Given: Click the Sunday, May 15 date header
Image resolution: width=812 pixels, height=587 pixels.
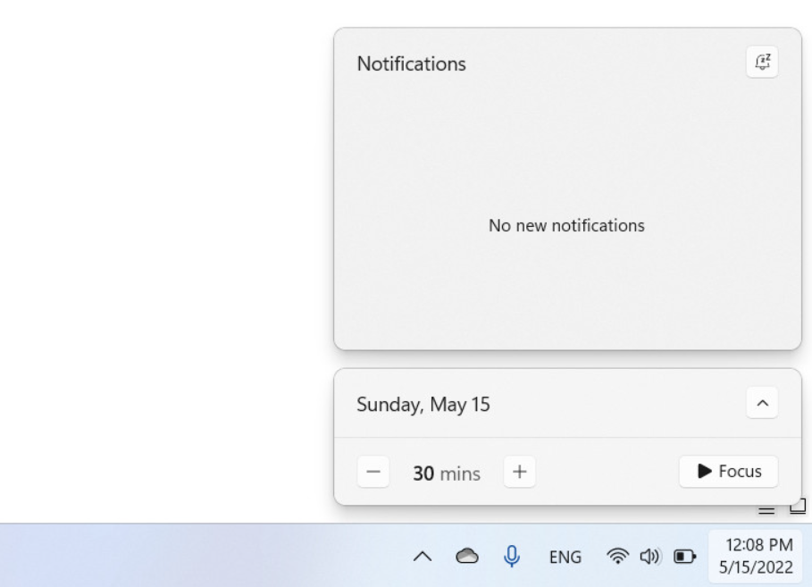Looking at the screenshot, I should [x=423, y=405].
